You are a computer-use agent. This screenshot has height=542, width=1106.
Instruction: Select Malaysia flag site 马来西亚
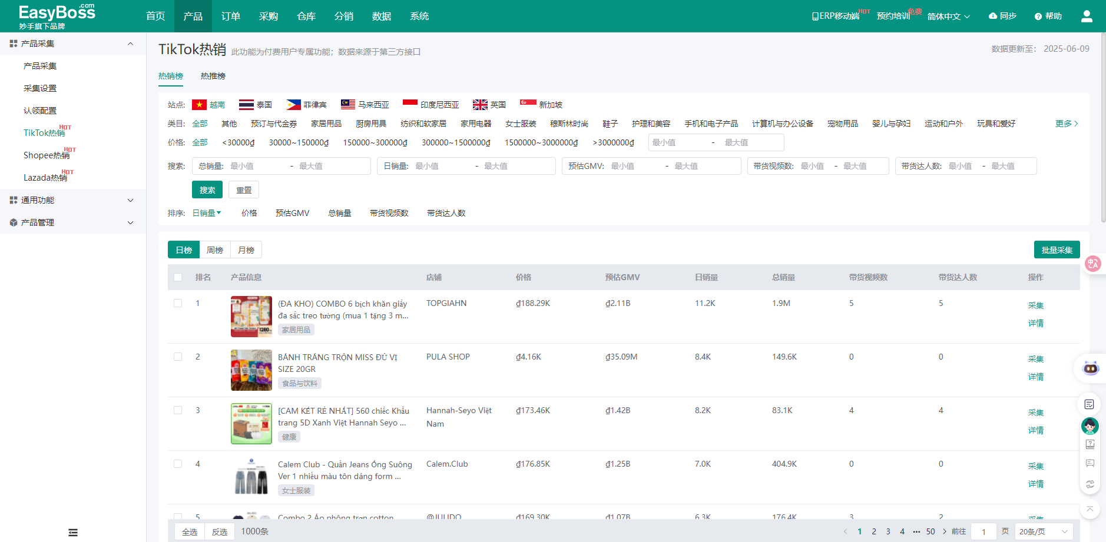click(365, 105)
